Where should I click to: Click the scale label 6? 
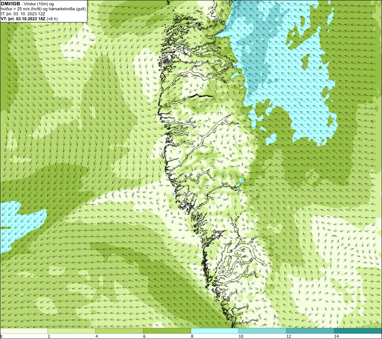[x=144, y=336]
